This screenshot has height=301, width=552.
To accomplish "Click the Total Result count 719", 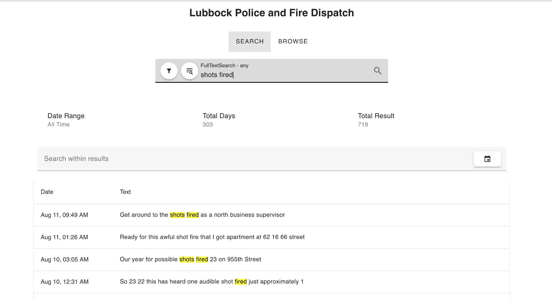I will pyautogui.click(x=363, y=124).
